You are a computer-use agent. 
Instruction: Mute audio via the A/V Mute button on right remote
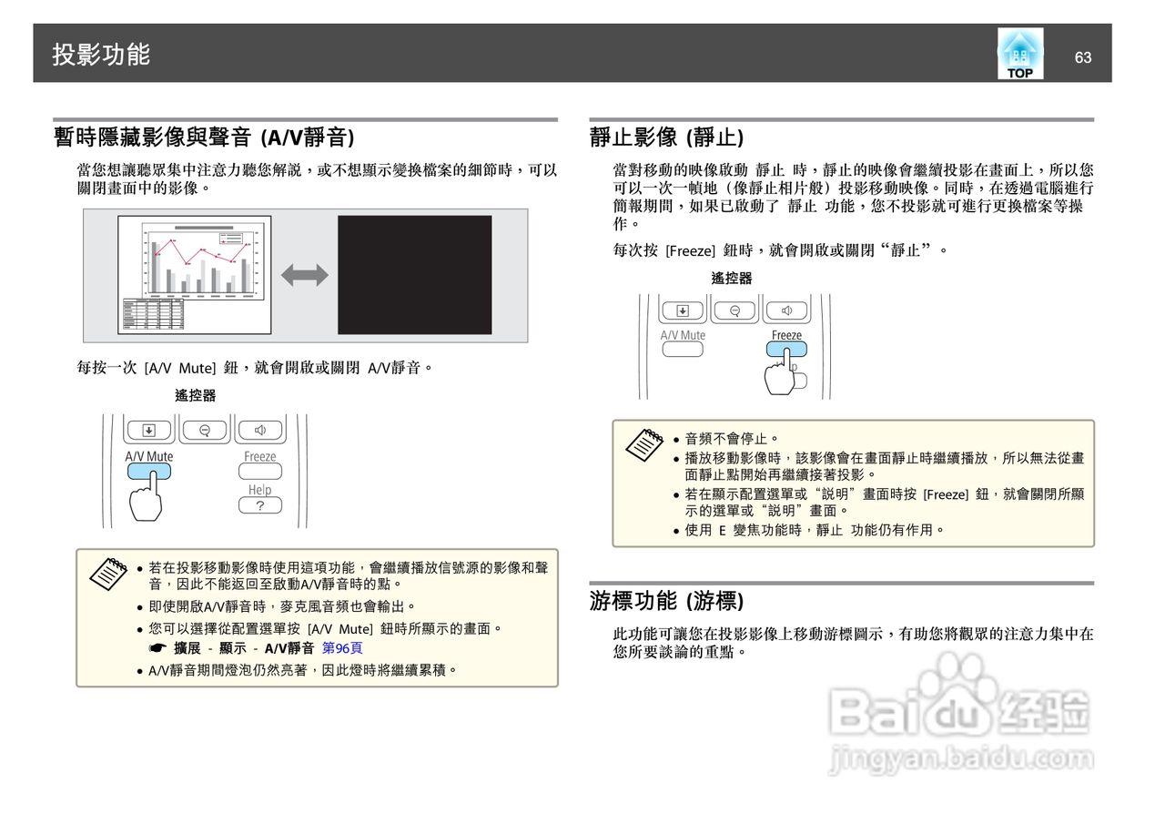coord(683,349)
